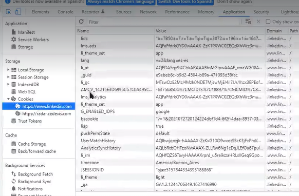The width and height of the screenshot is (299, 196).
Task: Switch to the Network tab
Action: [x=148, y=12]
